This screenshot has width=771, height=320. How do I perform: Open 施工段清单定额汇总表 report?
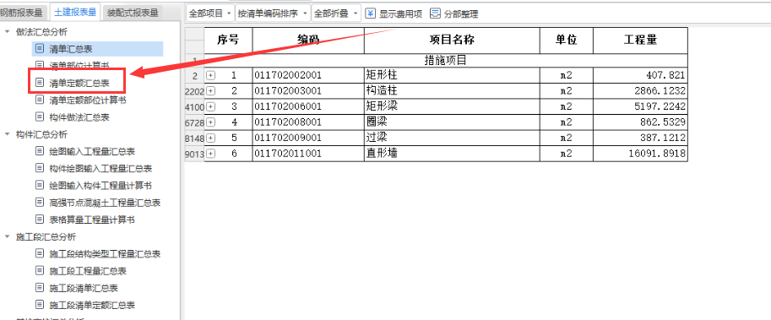(92, 306)
